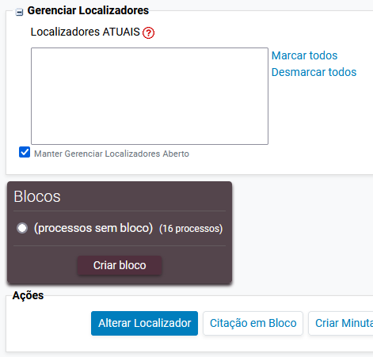Click the Blocos panel heading
Screen dimensions: 373x357
(x=37, y=196)
